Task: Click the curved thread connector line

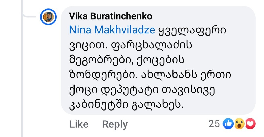Action: [28, 15]
